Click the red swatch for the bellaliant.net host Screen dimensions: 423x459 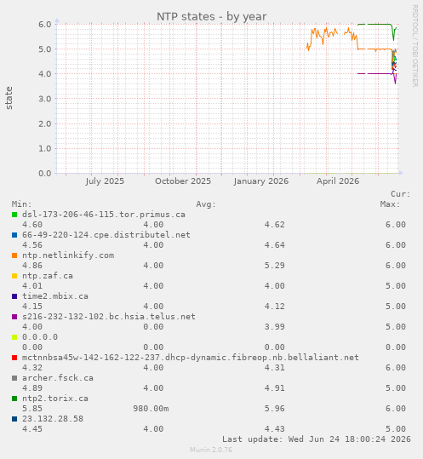tap(14, 358)
